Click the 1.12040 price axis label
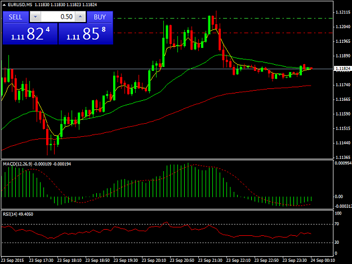This screenshot has height=264, width=352. pos(342,27)
